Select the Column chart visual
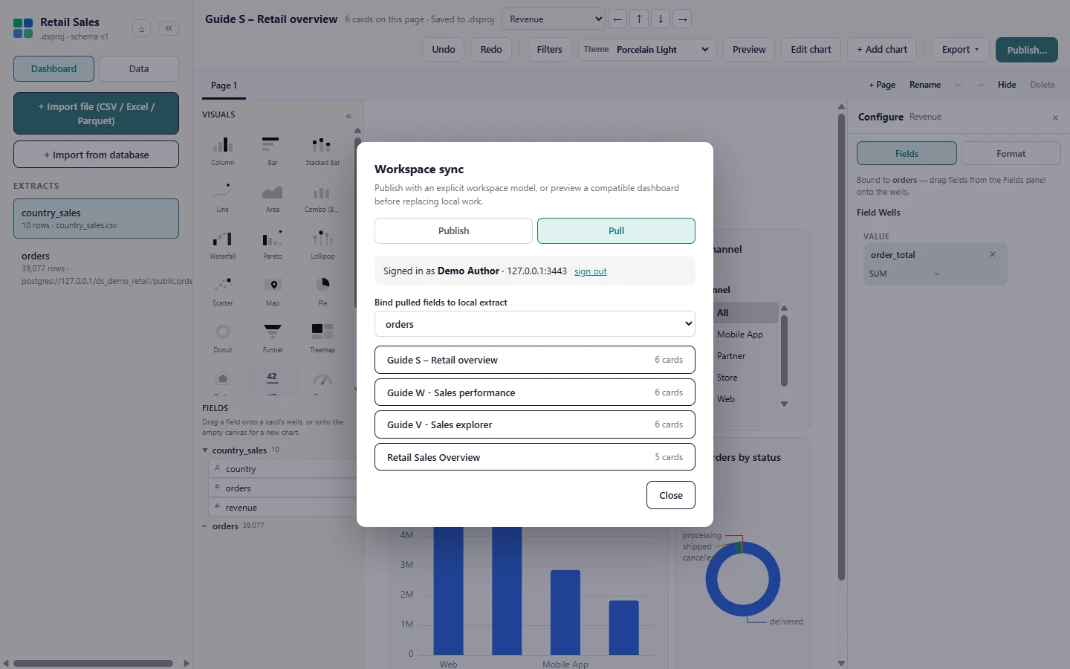Image resolution: width=1070 pixels, height=669 pixels. click(223, 151)
